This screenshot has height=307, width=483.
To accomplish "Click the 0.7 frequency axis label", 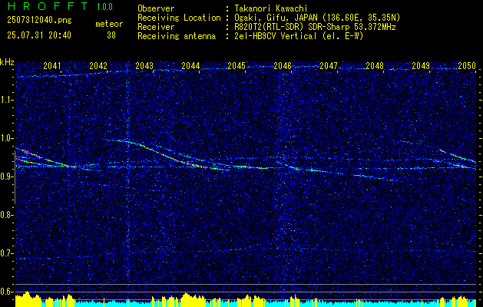I will point(6,253).
